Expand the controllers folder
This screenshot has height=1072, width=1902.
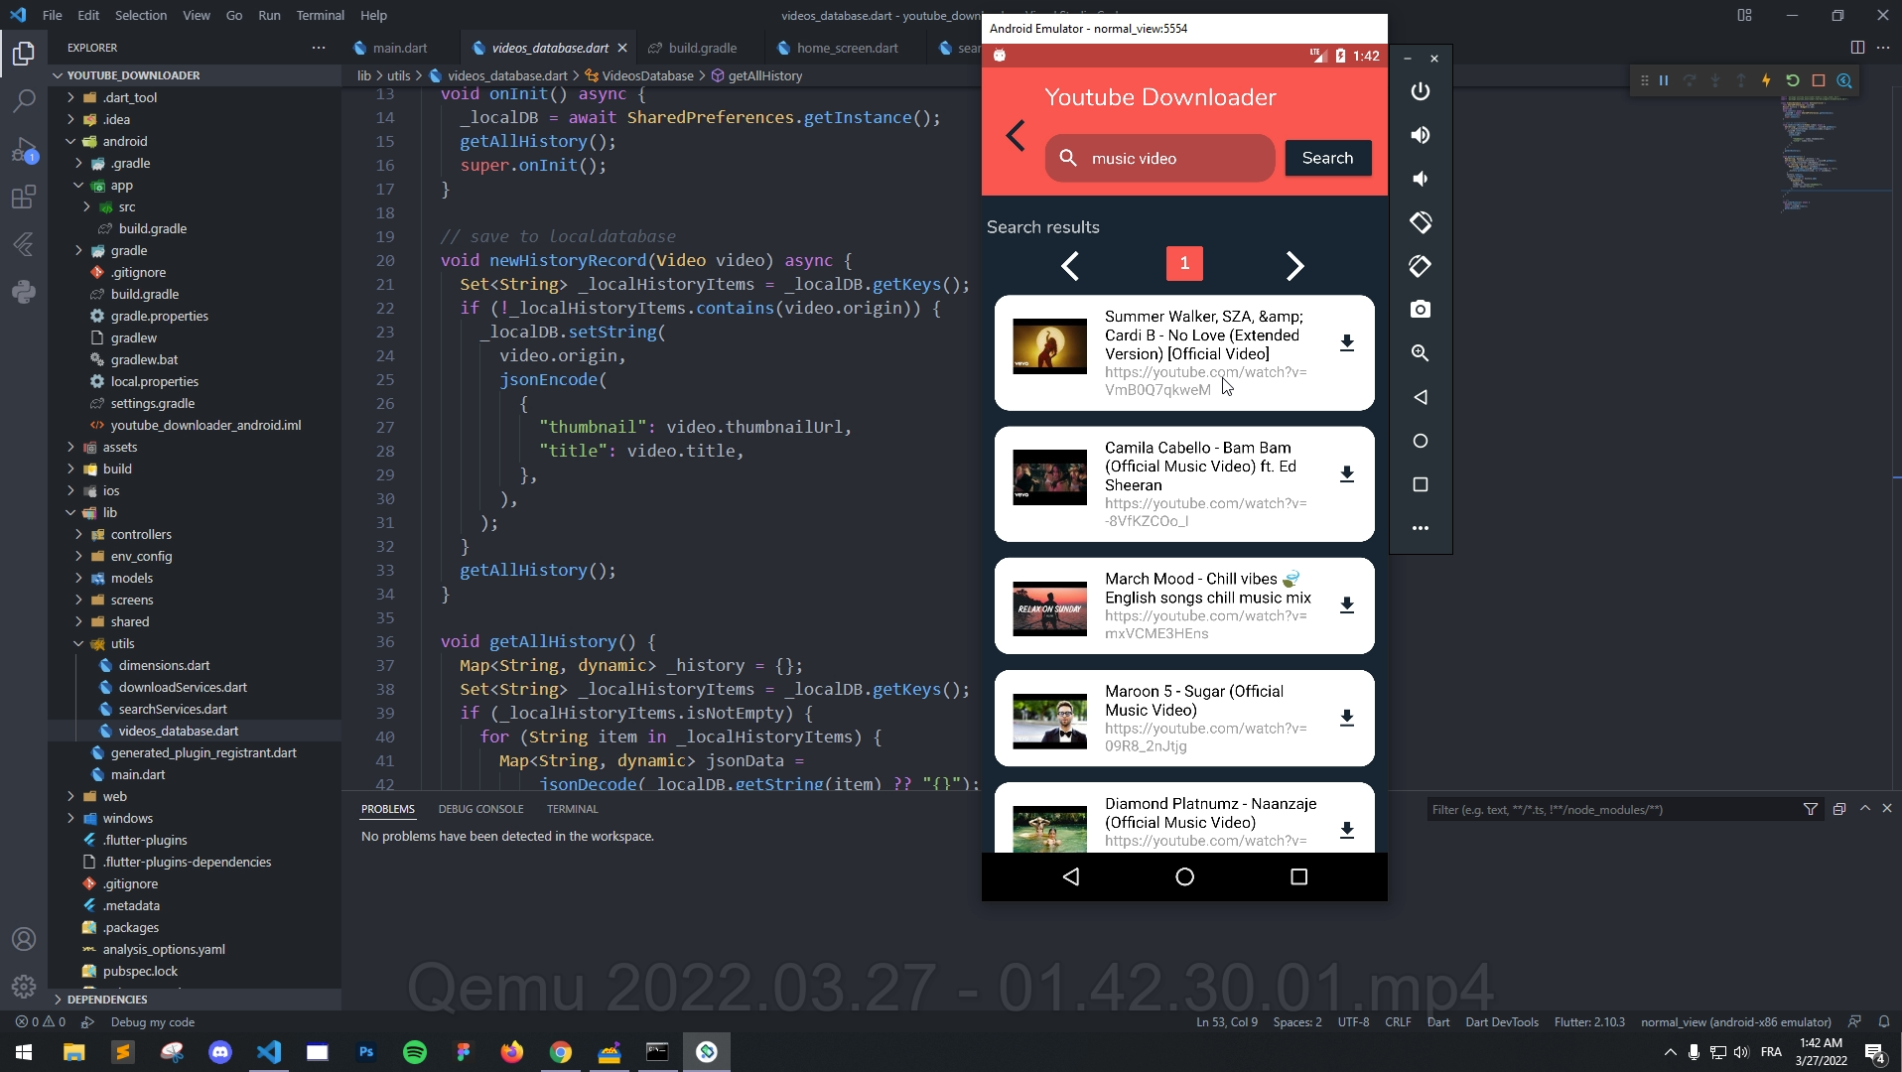[78, 534]
